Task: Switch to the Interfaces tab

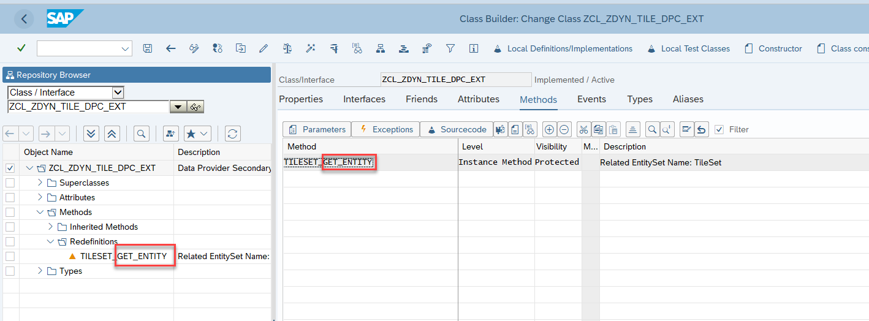Action: tap(364, 99)
